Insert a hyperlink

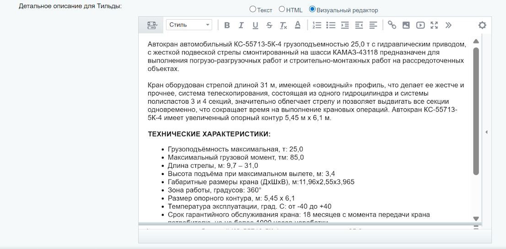[x=392, y=25]
